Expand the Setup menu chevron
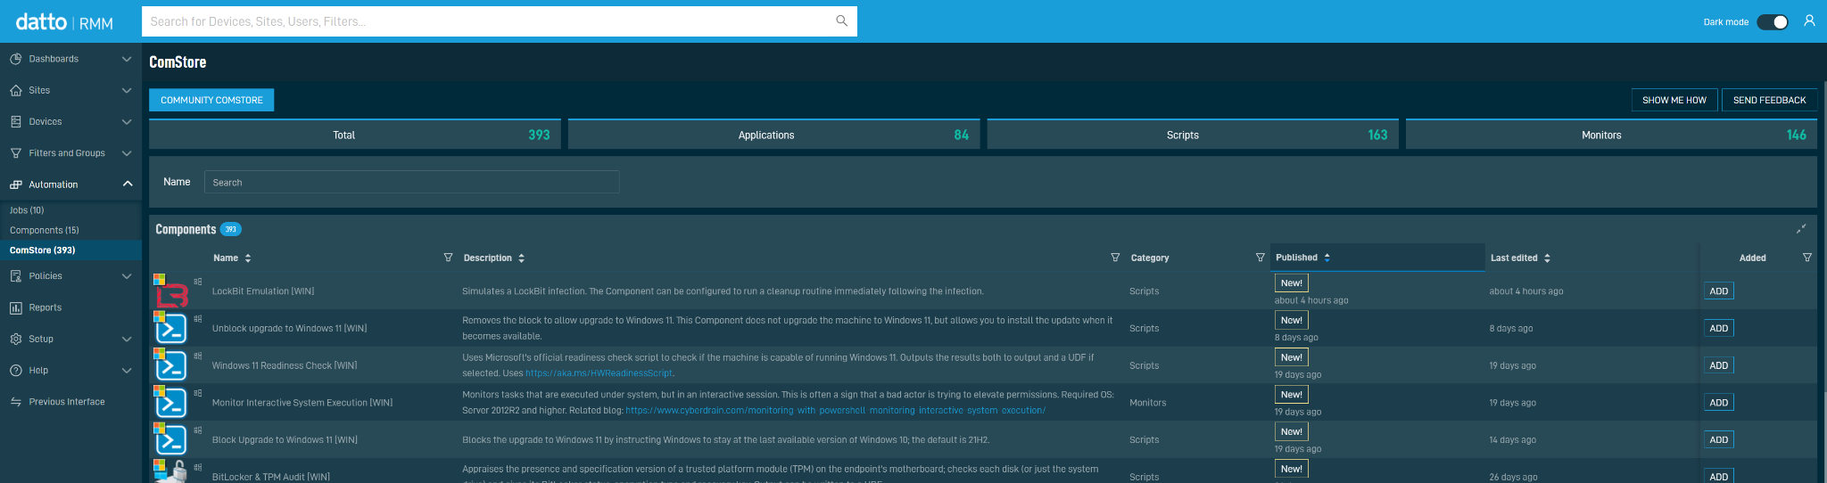 [127, 339]
